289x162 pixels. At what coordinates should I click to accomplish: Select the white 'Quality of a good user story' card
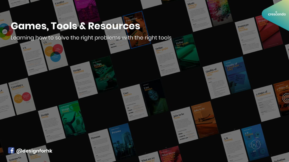coord(216,80)
